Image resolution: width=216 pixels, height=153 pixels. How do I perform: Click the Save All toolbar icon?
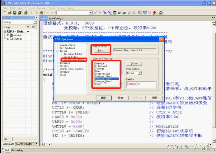pos(20,13)
